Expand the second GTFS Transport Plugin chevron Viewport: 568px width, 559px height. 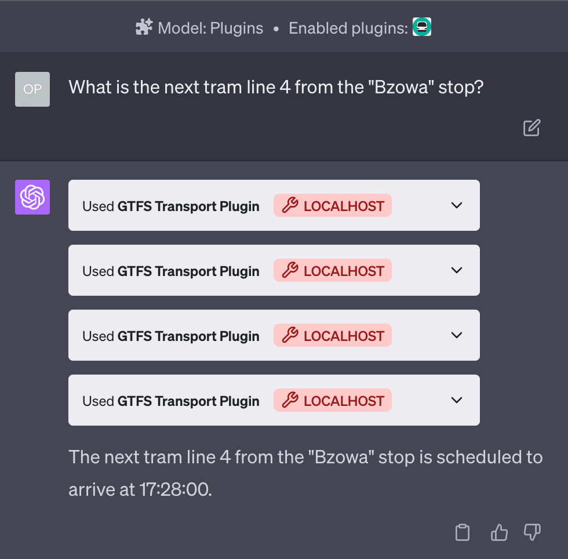(457, 270)
